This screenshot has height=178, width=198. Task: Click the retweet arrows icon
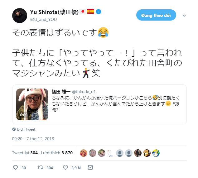41,167
